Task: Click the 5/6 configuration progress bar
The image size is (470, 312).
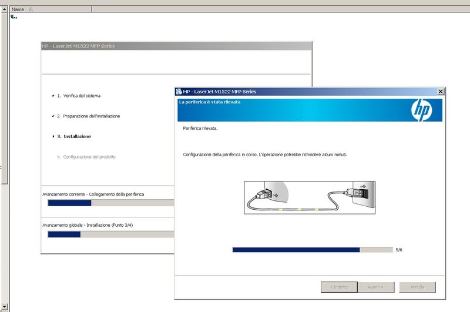Action: [x=313, y=250]
